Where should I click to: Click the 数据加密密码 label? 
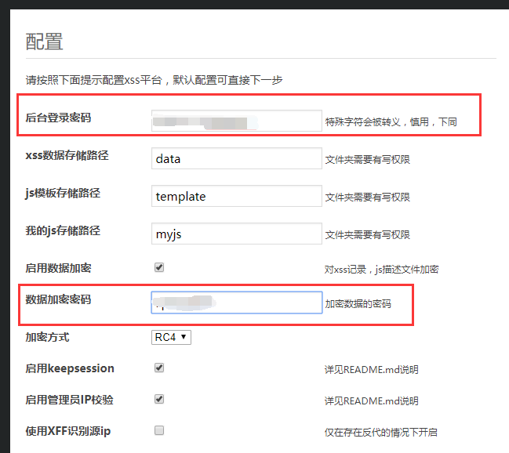(x=59, y=299)
